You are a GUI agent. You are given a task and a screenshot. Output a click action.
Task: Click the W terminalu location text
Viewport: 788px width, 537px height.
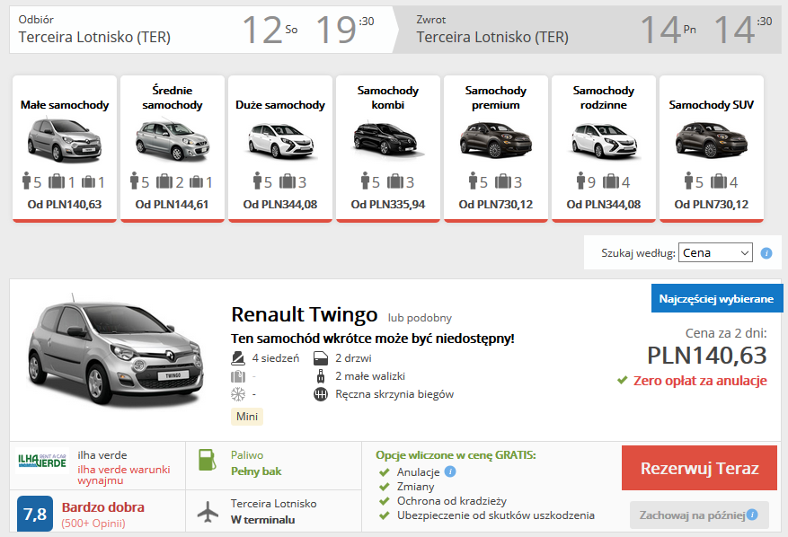(263, 519)
